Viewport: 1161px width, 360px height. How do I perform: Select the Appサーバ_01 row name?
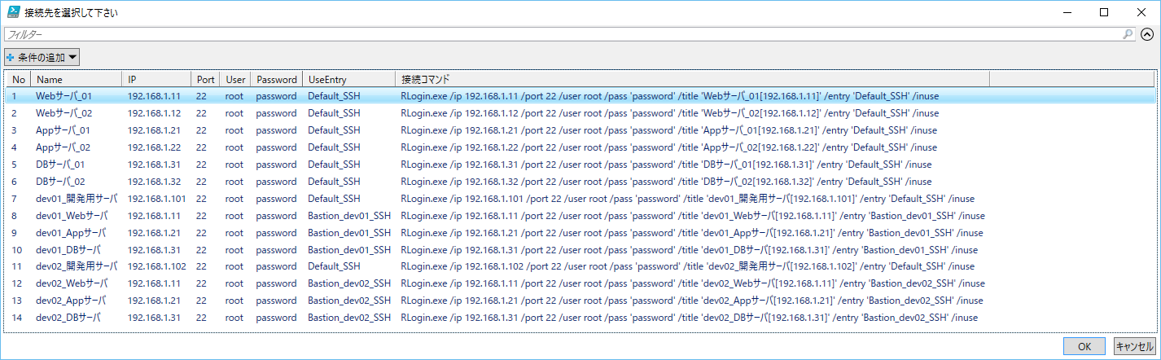[63, 130]
